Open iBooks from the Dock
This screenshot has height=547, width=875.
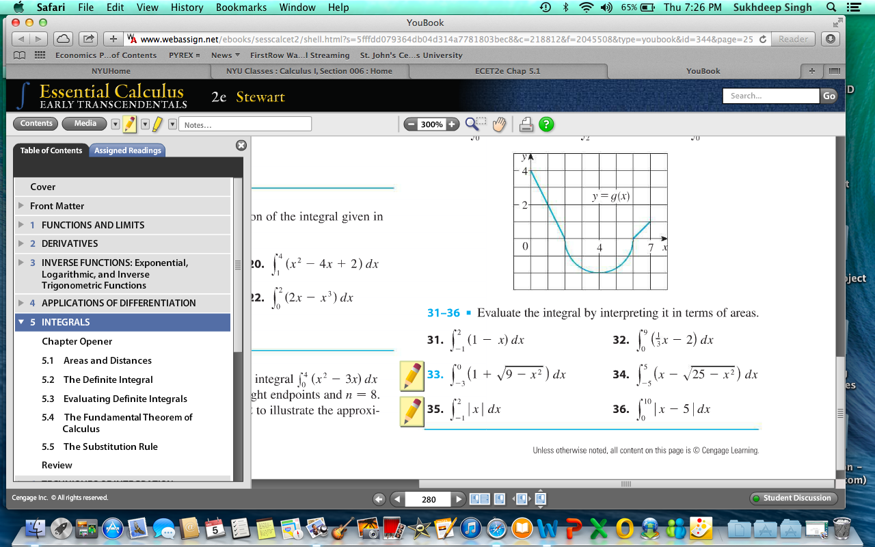point(522,528)
